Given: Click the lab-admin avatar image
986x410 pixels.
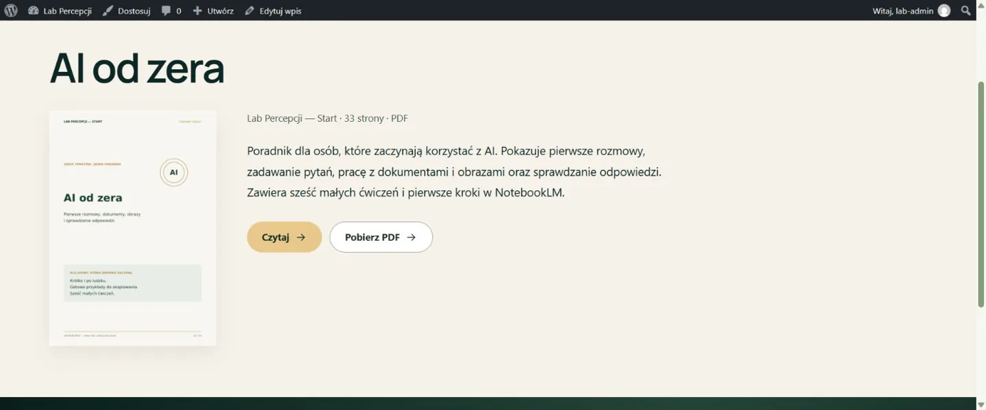Looking at the screenshot, I should [944, 10].
